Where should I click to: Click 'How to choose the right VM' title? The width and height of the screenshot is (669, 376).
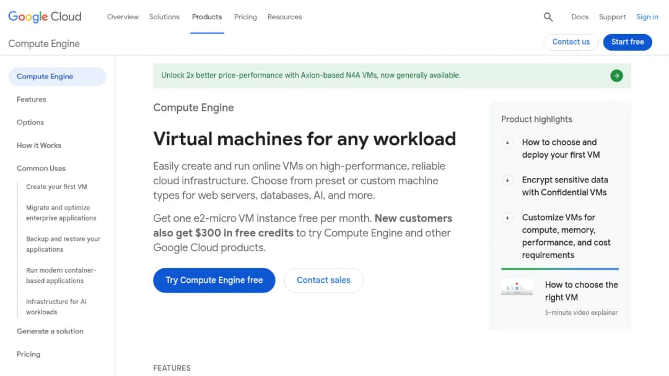tap(581, 291)
